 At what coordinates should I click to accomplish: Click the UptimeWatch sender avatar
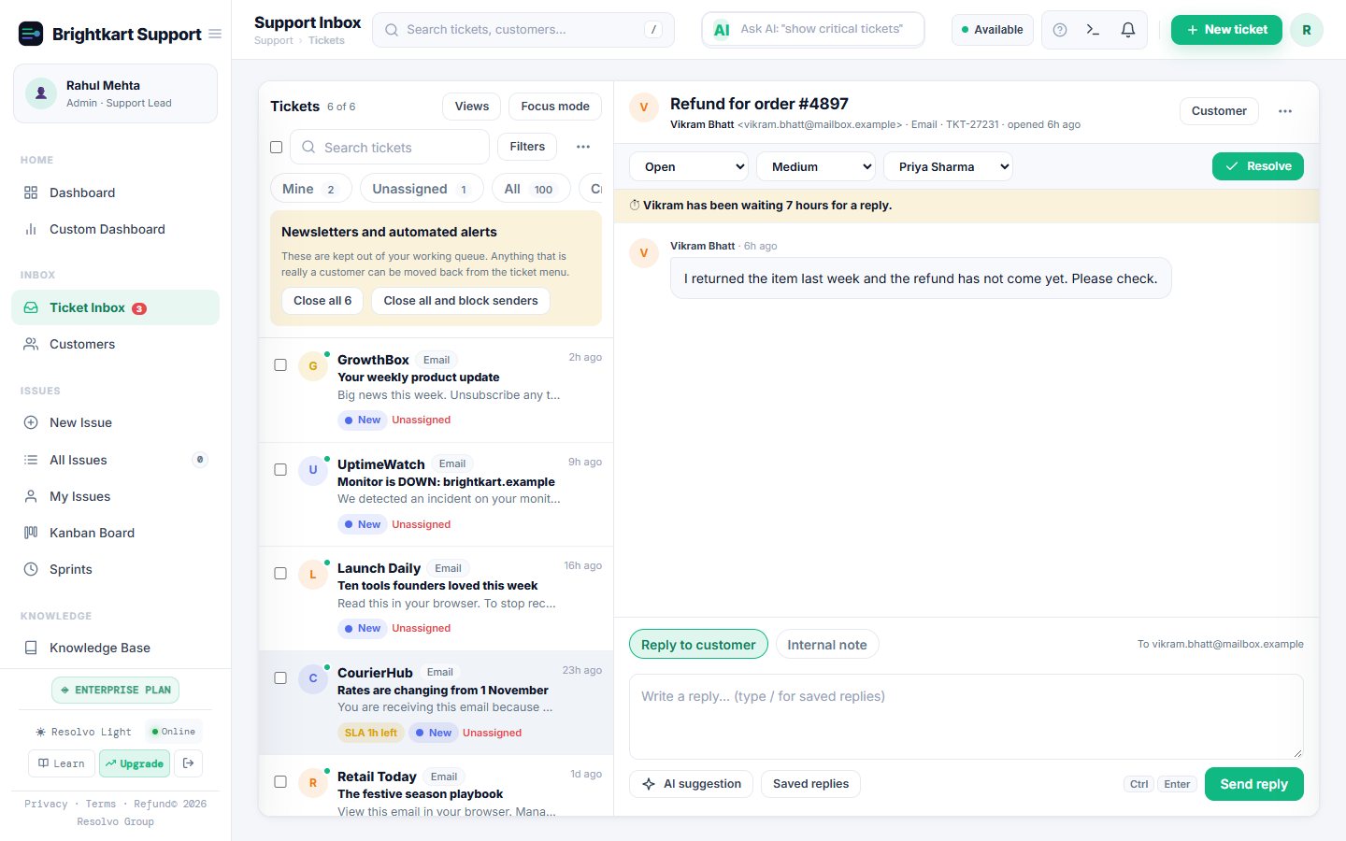312,470
